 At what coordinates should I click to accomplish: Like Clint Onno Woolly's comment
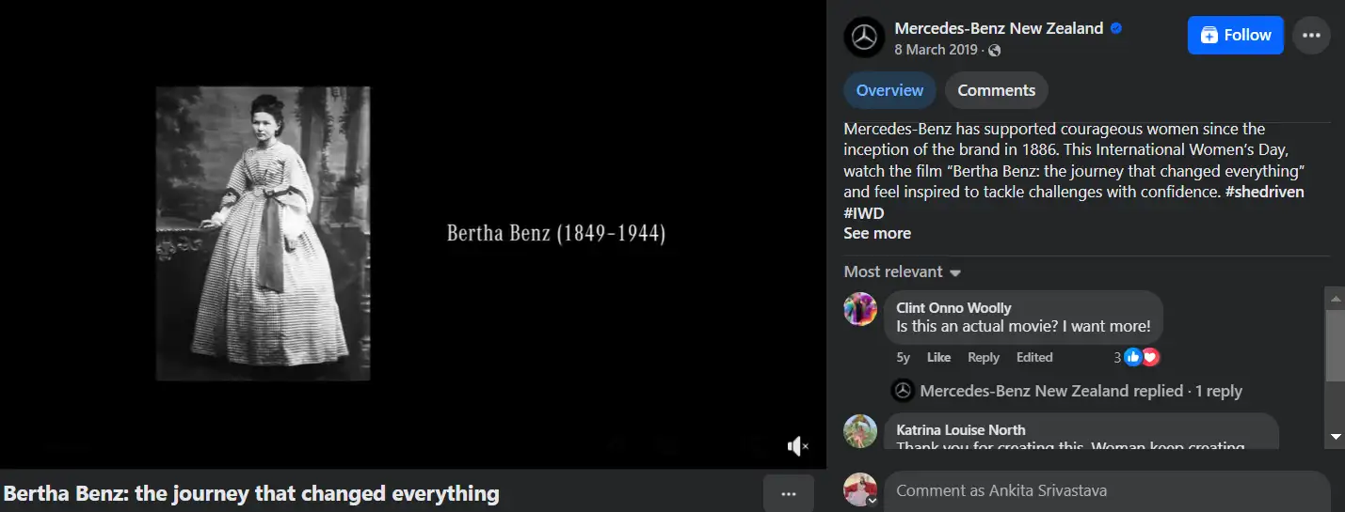click(938, 357)
